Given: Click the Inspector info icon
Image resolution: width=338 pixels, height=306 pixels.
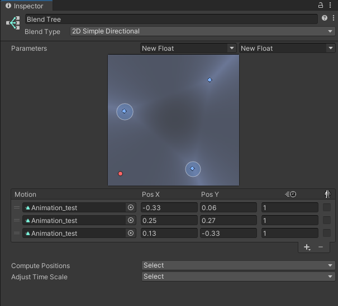Looking at the screenshot, I should click(x=8, y=6).
